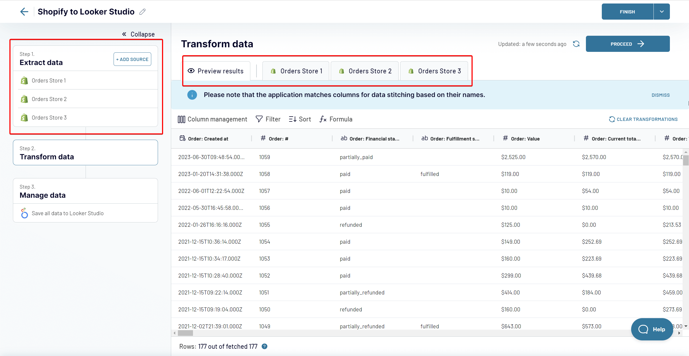Open the Formula tool
The height and width of the screenshot is (356, 689).
[x=336, y=119]
